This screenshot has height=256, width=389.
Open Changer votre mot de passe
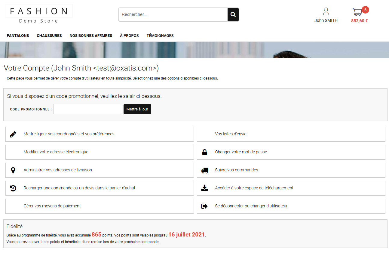pyautogui.click(x=291, y=152)
